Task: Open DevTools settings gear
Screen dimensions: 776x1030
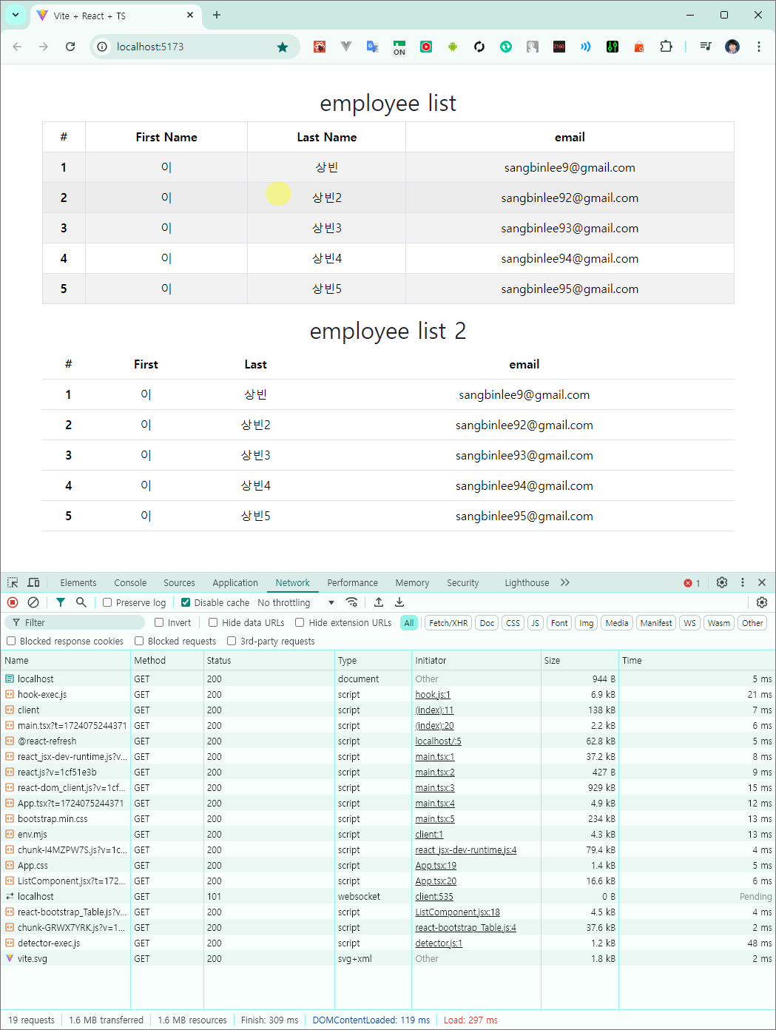Action: (722, 582)
